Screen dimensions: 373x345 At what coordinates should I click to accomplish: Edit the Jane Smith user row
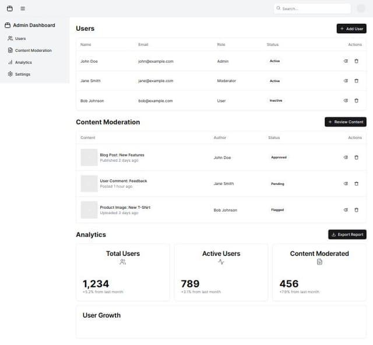click(x=346, y=81)
